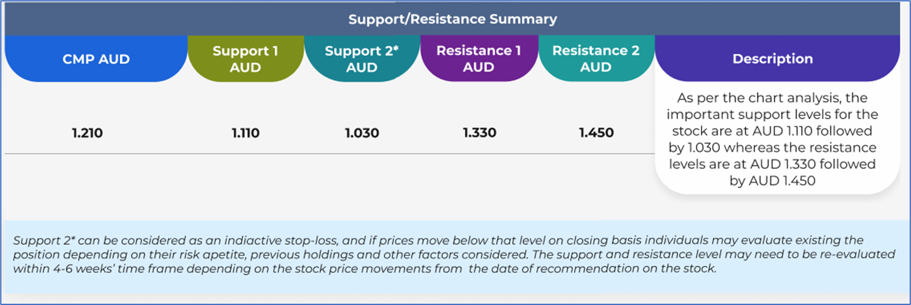911x305 pixels.
Task: Click the CMP value 1.210
Action: tap(88, 133)
